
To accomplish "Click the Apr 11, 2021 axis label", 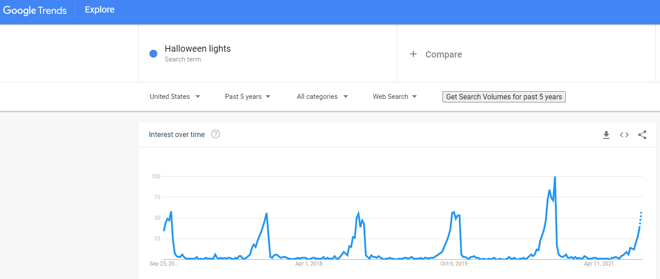I will click(x=599, y=264).
